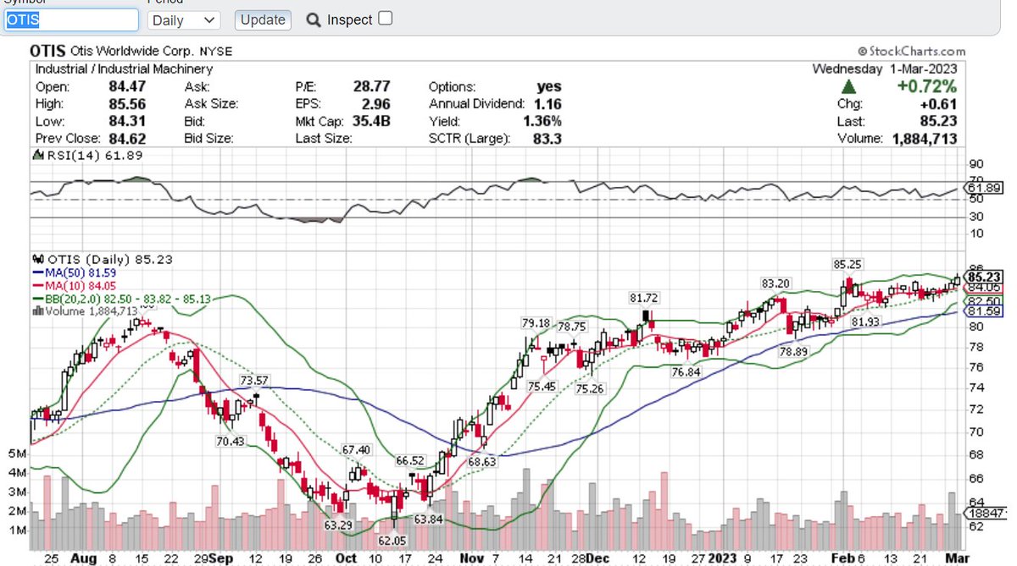Click the 81.72 price label
Viewport: 1017px width, 566px height.
(644, 298)
